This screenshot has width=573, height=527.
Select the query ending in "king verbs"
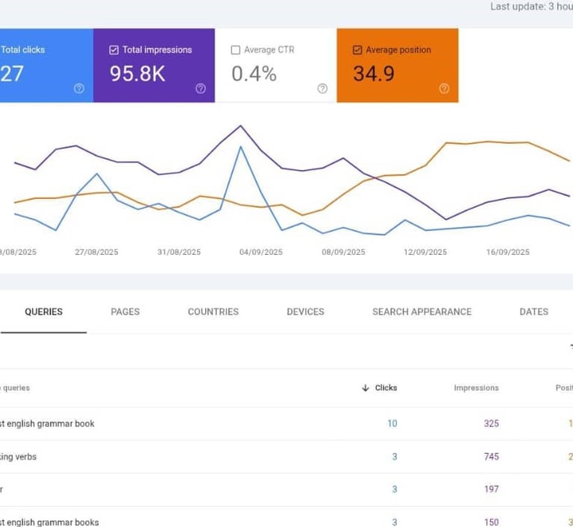click(22, 456)
